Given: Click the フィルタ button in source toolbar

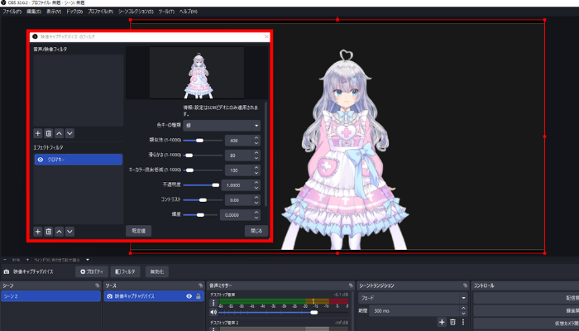Looking at the screenshot, I should [x=125, y=271].
